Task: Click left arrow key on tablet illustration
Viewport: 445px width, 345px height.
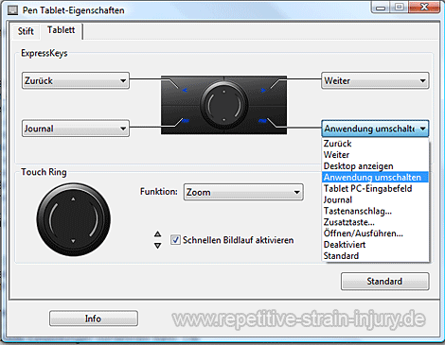Action: 185,91
